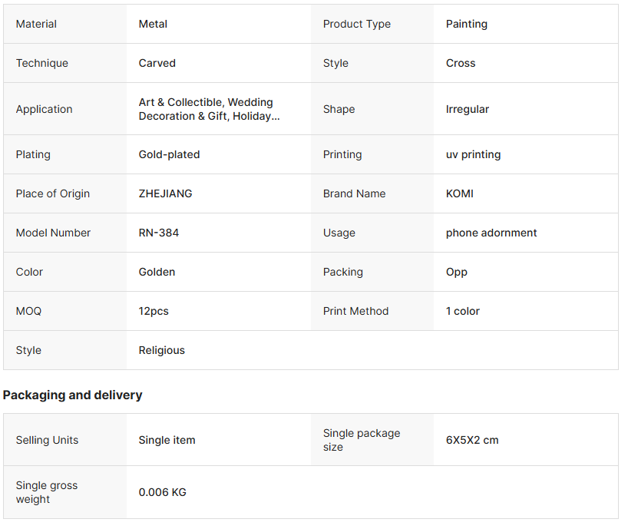The height and width of the screenshot is (529, 628).
Task: Click the Religious style value
Action: (x=161, y=350)
